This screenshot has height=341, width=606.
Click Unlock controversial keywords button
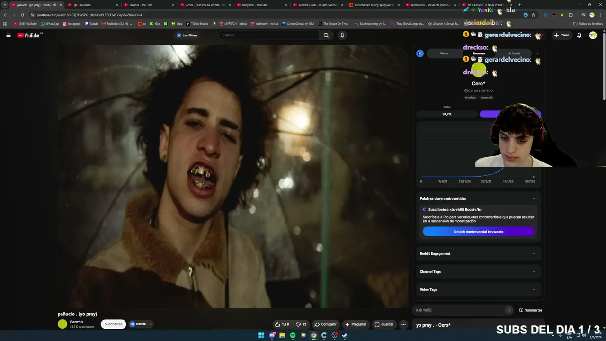(478, 232)
